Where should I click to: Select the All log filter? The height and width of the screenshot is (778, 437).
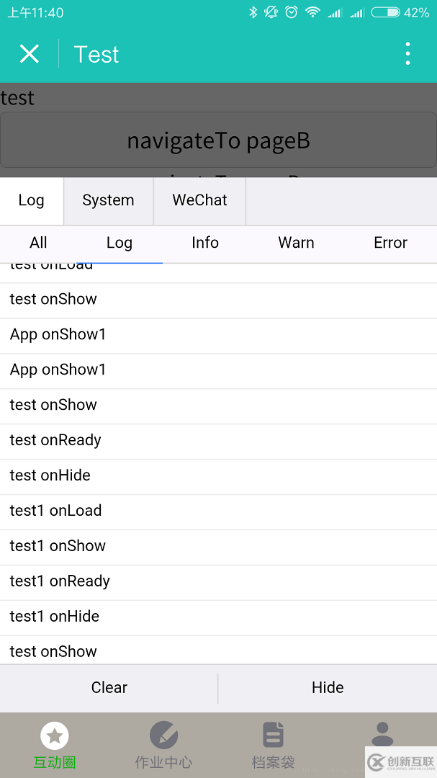click(39, 243)
